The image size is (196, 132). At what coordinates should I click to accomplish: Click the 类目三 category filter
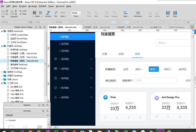(x=168, y=69)
